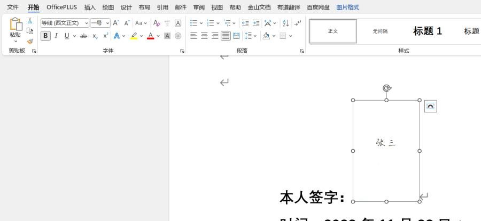This screenshot has height=221, width=481.
Task: Click the Clear Formatting icon
Action: pos(157,23)
